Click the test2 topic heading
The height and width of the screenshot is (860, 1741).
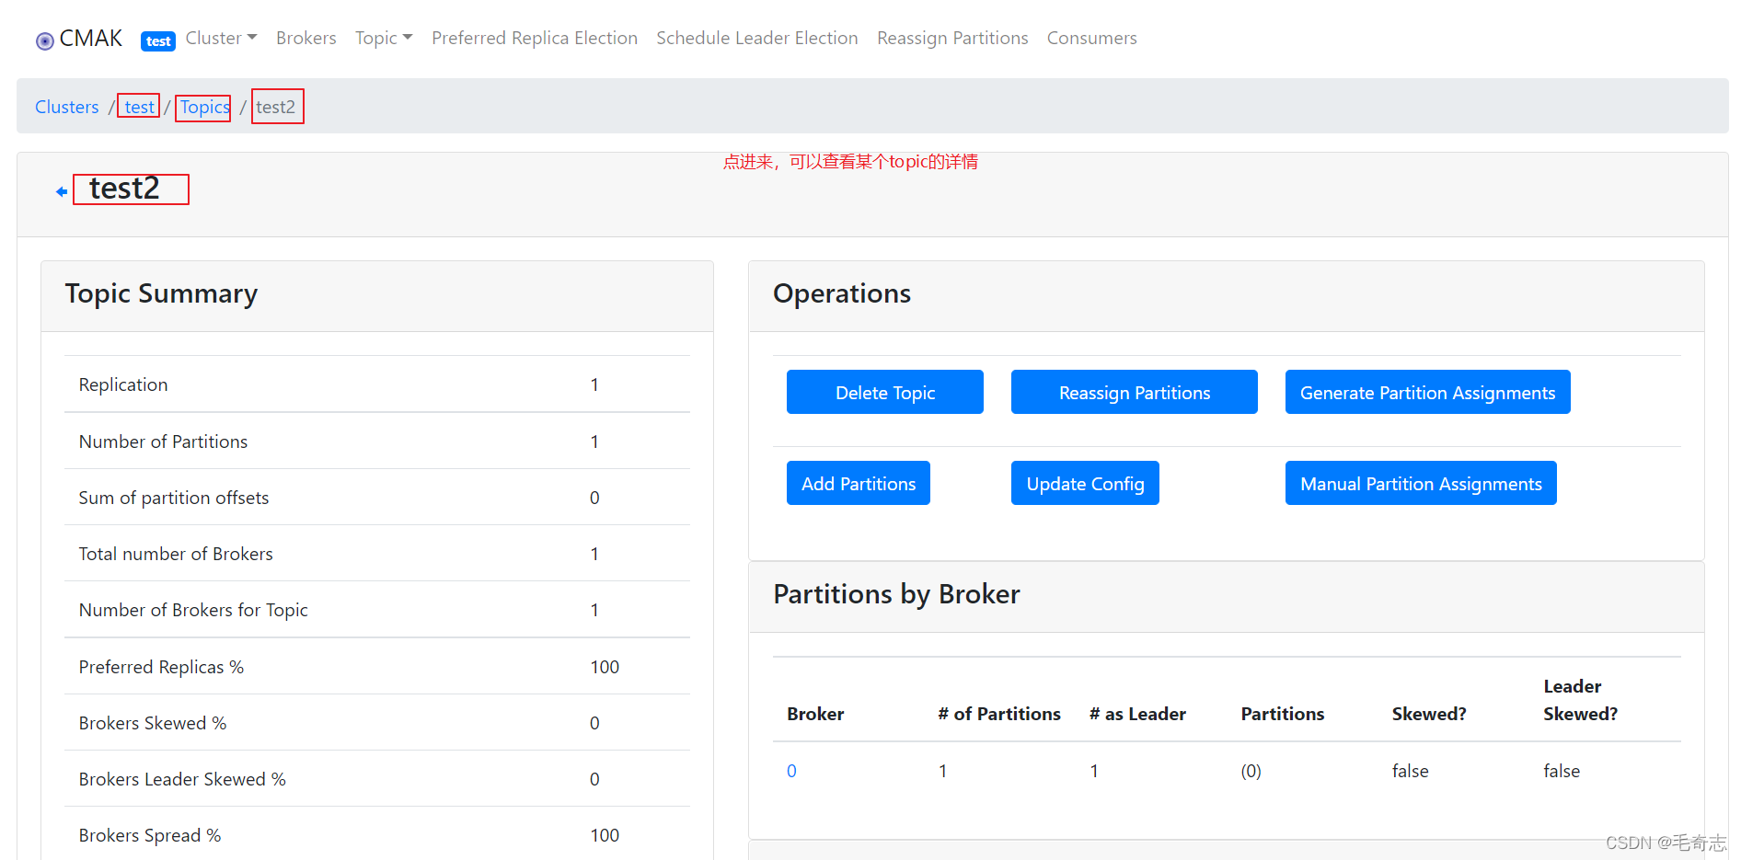(124, 189)
